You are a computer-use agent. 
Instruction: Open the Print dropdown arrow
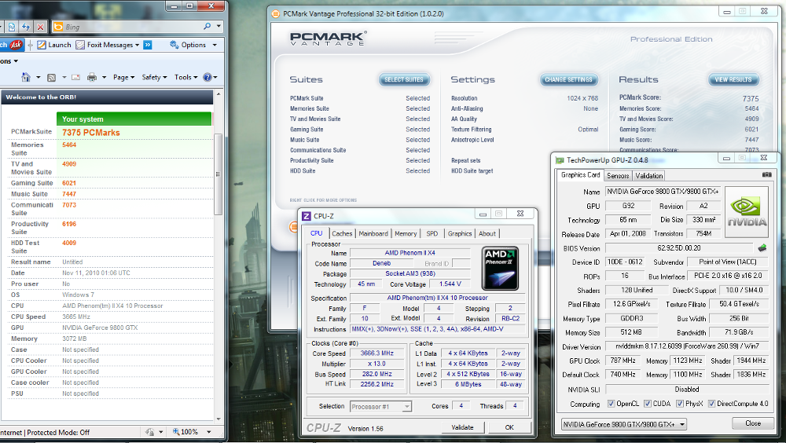click(105, 77)
